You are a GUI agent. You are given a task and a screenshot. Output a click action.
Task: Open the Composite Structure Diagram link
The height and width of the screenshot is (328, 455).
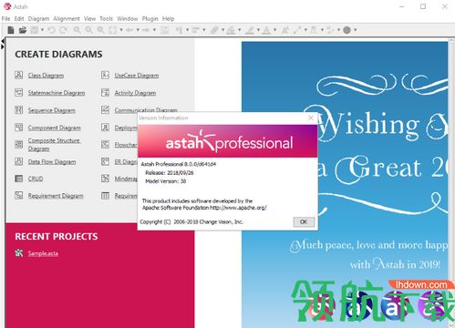coord(54,145)
